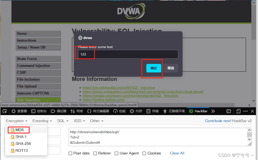This screenshot has width=258, height=160.
Task: Open SQL Injection in DVWA sidebar
Action: pyautogui.click(x=38, y=100)
